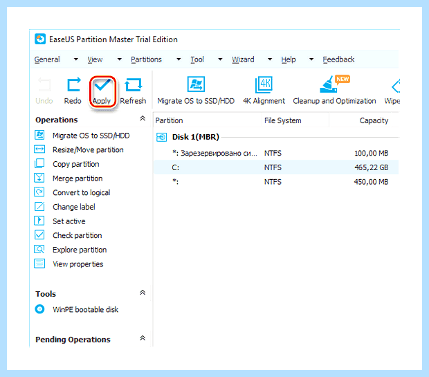Click the Convert to logical icon
Viewport: 429px width, 377px height.
(39, 192)
